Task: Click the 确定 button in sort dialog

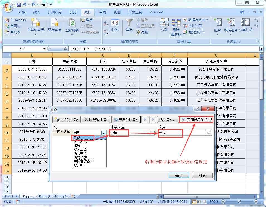Action: coord(179,175)
